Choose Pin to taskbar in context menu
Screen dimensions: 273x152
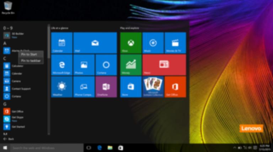point(31,61)
